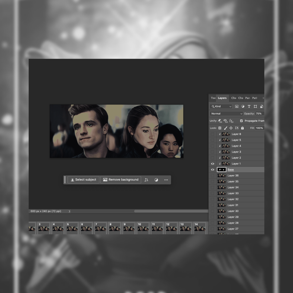This screenshot has width=293, height=293.
Task: Show Layer 5 via visibility box
Action: tap(212, 140)
